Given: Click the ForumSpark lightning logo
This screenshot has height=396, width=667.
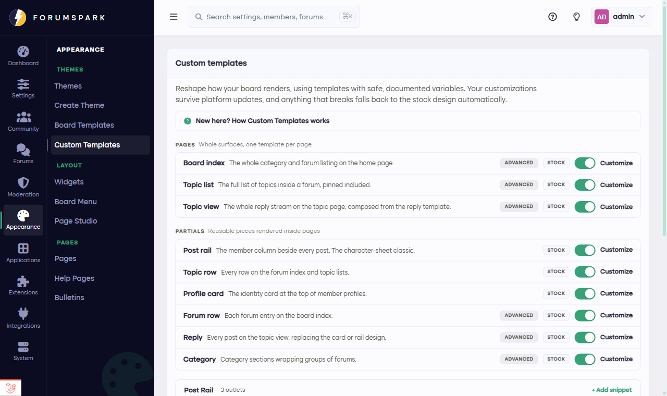Looking at the screenshot, I should tap(18, 18).
